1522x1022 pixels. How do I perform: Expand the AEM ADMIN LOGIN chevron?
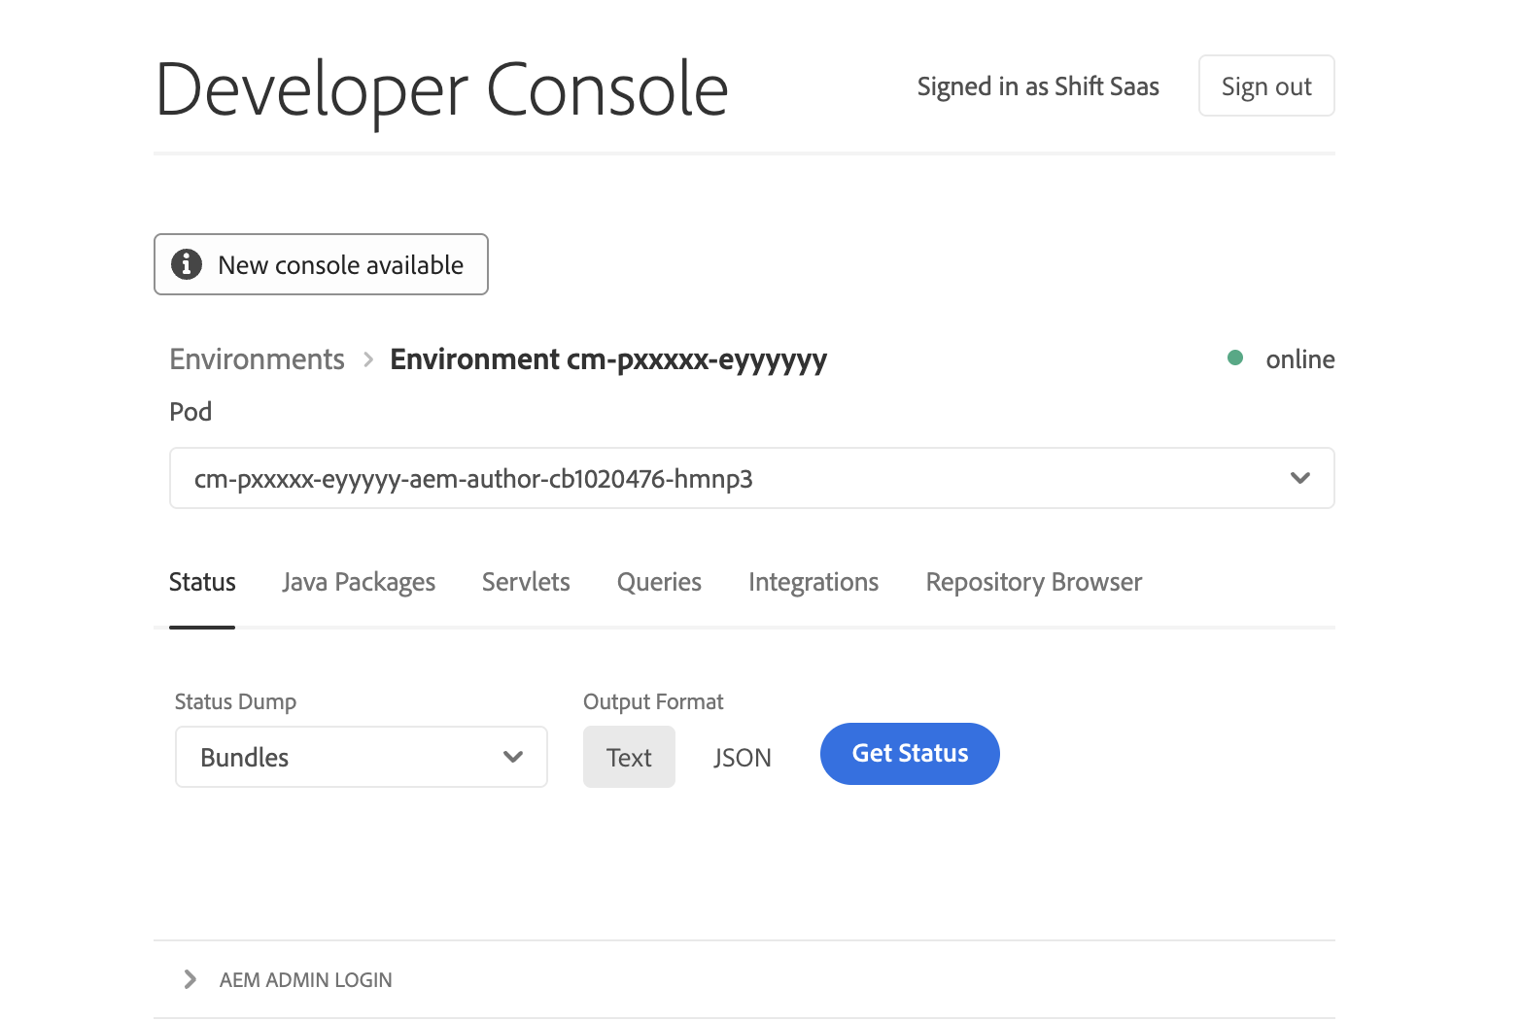tap(190, 979)
